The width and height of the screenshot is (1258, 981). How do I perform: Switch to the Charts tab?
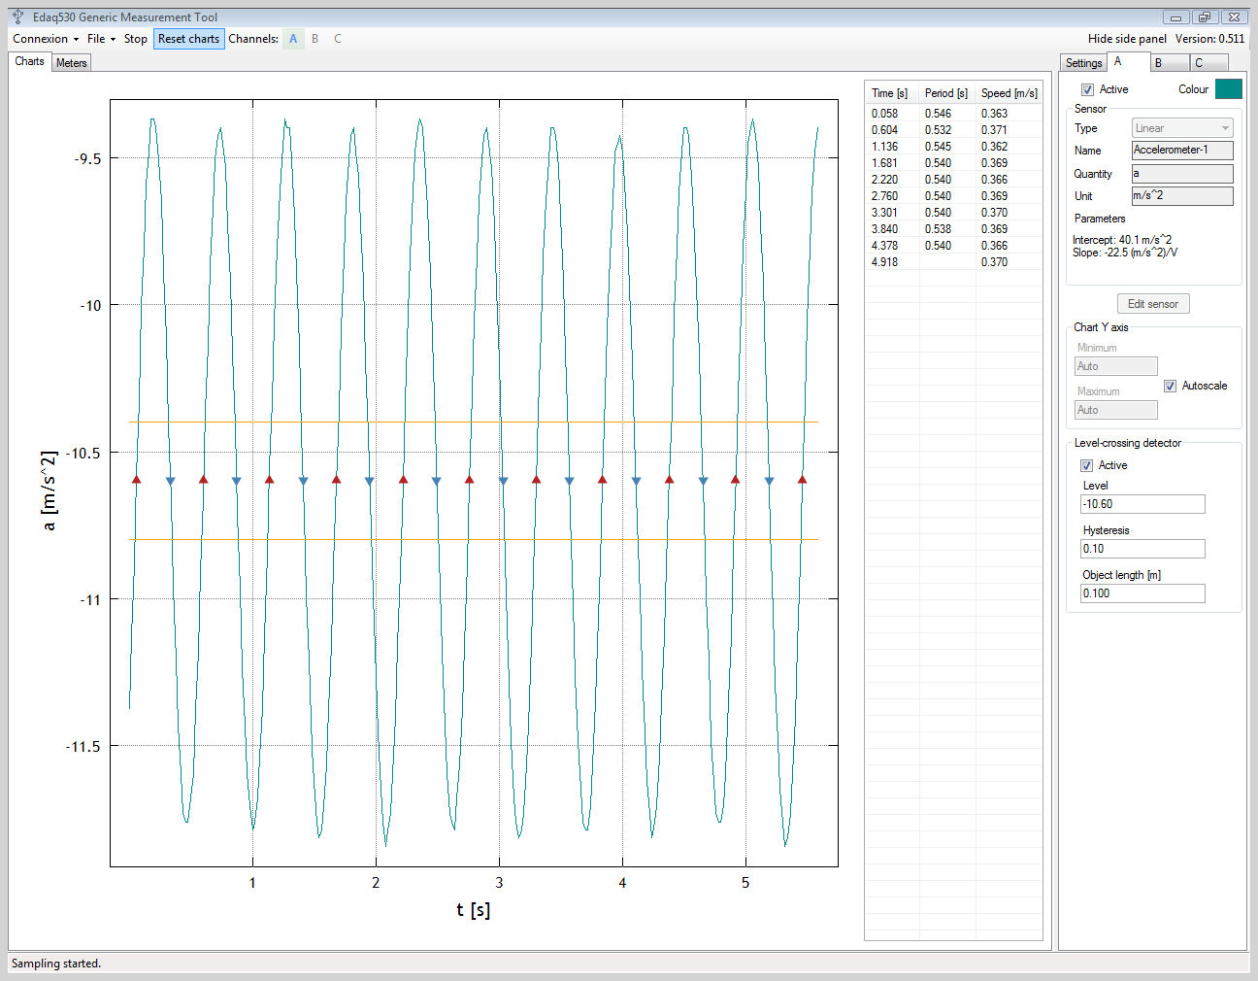pos(29,61)
